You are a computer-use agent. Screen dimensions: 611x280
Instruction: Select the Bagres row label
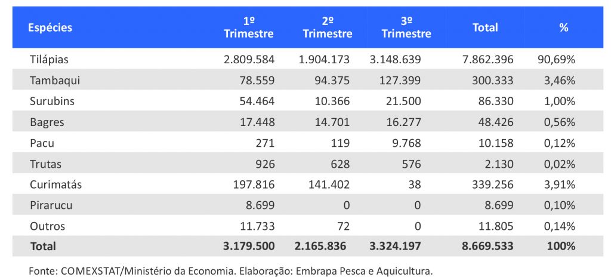47,122
